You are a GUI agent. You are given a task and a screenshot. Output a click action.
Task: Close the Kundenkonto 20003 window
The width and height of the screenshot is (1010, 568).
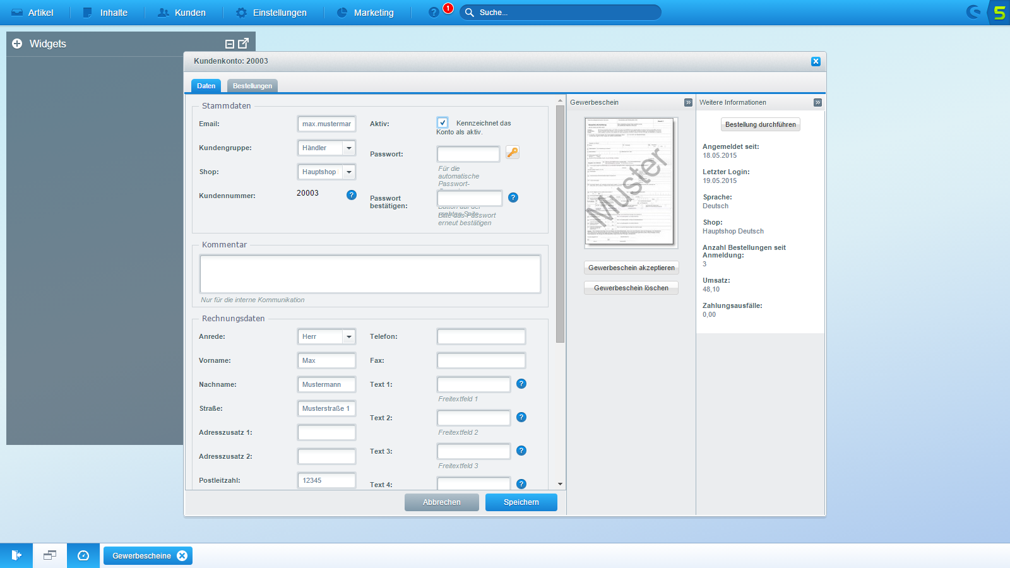point(816,61)
